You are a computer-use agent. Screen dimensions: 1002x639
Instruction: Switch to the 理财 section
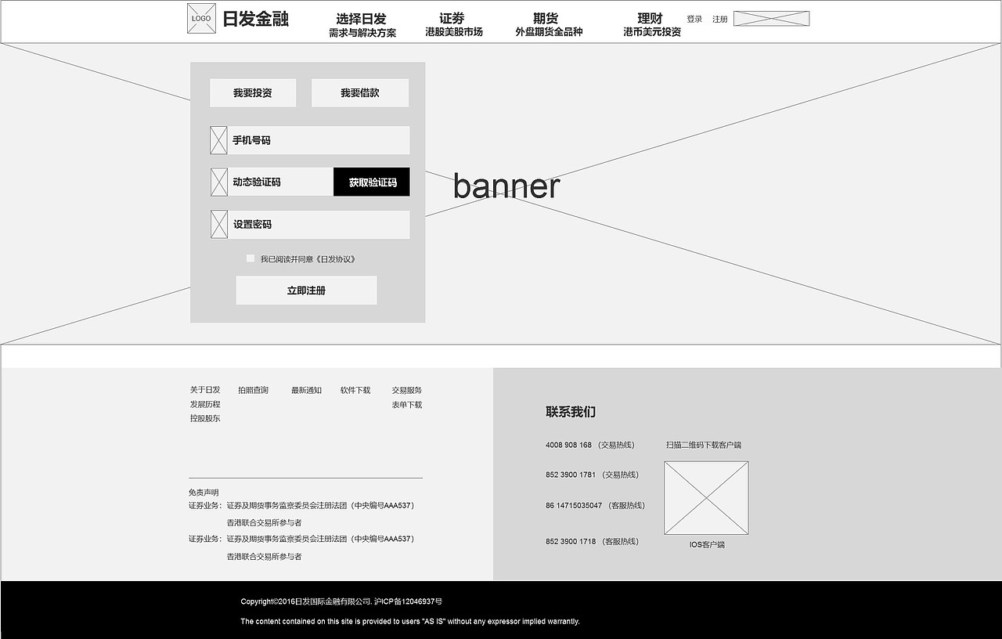pos(650,18)
